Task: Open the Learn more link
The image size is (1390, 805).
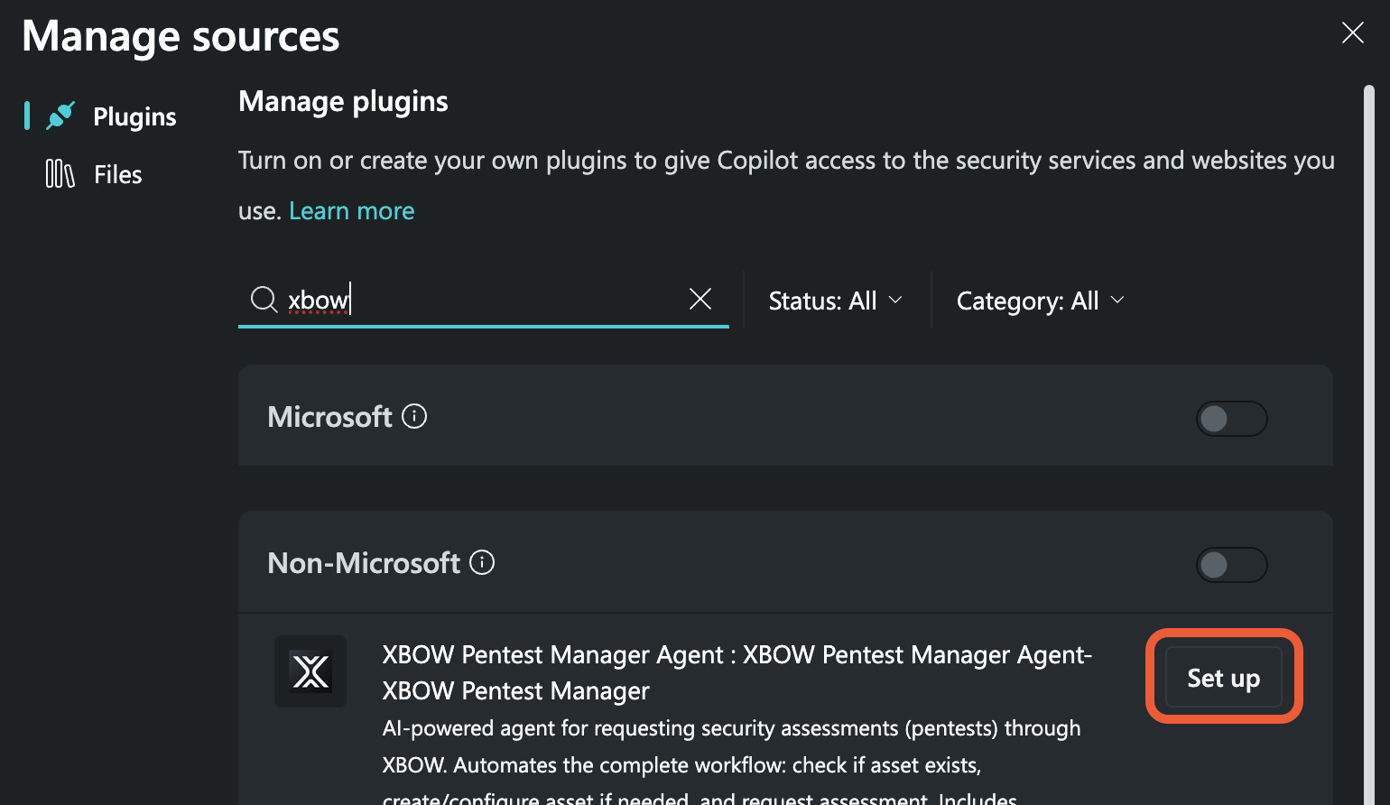Action: coord(351,210)
